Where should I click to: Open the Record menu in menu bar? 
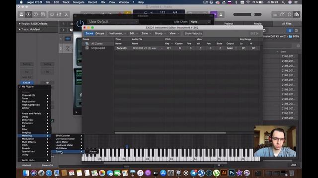coord(92,2)
